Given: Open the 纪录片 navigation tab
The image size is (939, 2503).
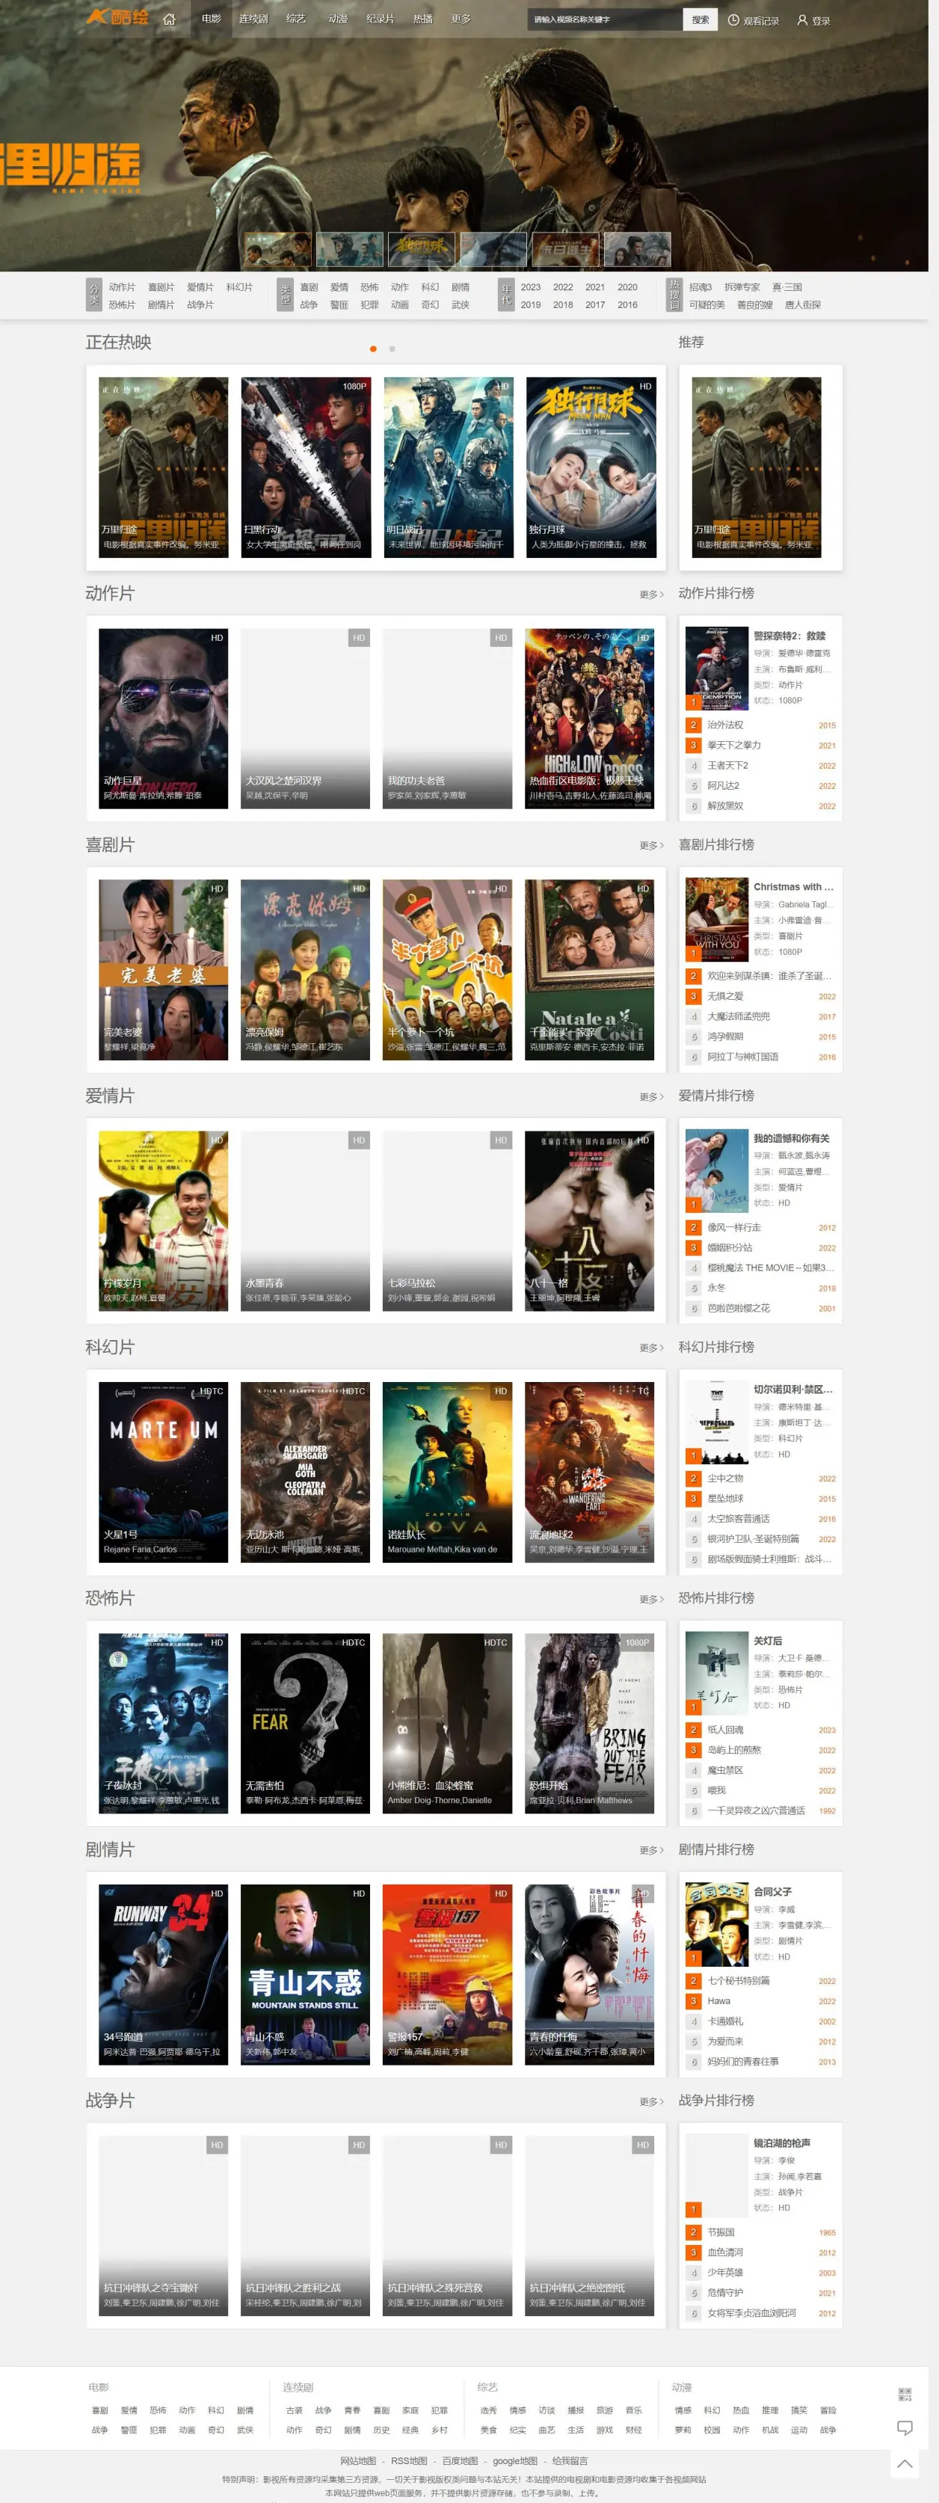Looking at the screenshot, I should tap(380, 19).
